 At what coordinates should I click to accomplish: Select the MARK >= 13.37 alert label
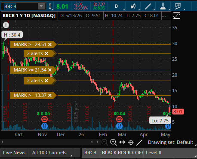coord(30,95)
